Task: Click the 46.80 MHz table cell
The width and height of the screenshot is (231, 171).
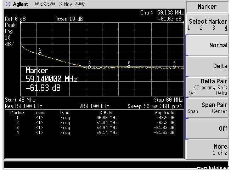Action: (x=107, y=118)
